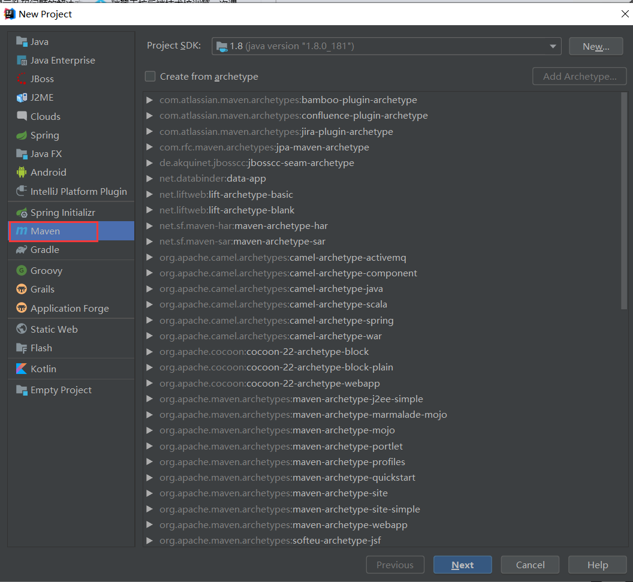Choose Java Enterprise project type
Screen dimensions: 633x582
(x=71, y=60)
